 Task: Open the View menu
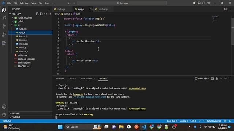tap(34, 3)
